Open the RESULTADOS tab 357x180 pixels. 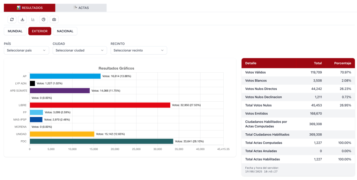point(30,8)
